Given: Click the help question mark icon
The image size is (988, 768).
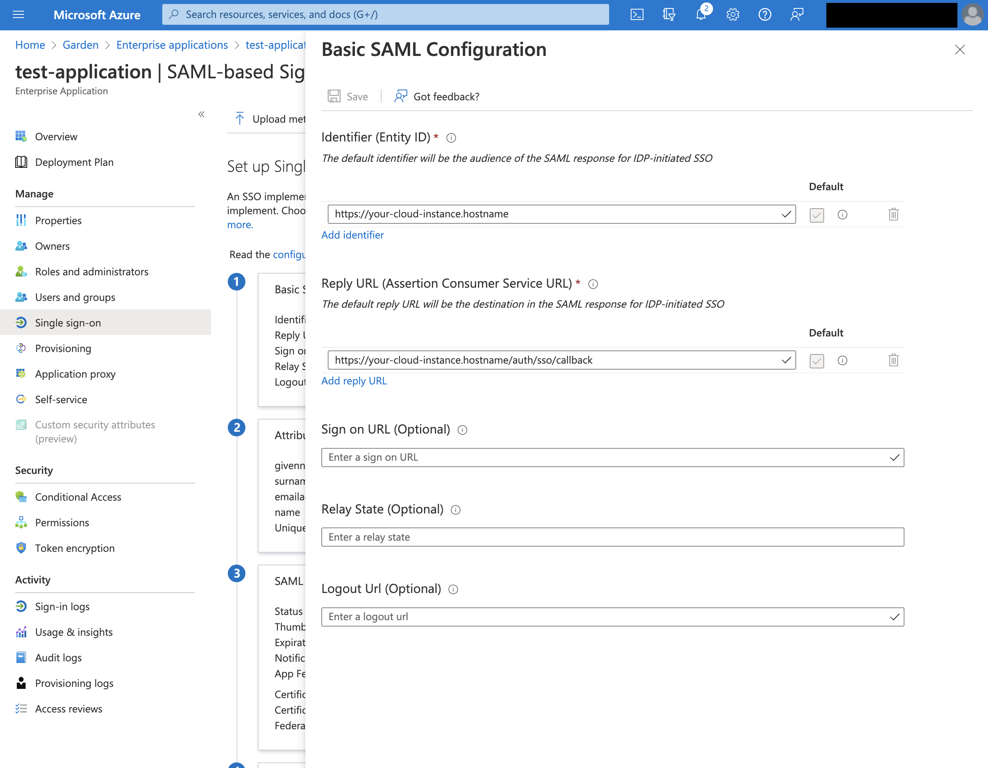Looking at the screenshot, I should click(765, 14).
